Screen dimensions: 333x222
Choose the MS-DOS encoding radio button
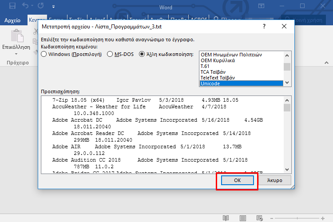[x=120, y=54]
